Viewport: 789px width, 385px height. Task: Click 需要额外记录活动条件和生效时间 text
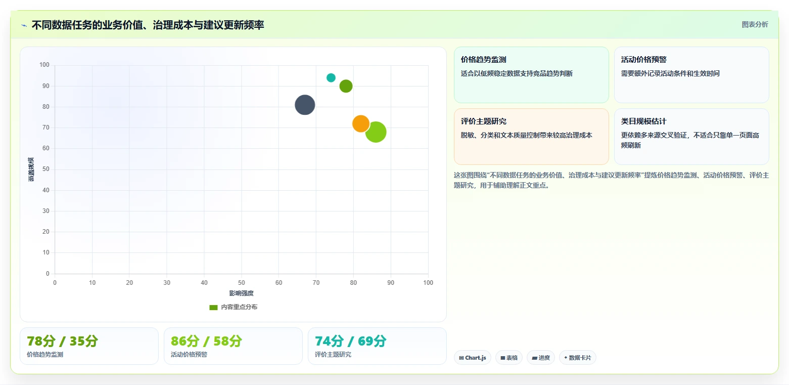(670, 73)
